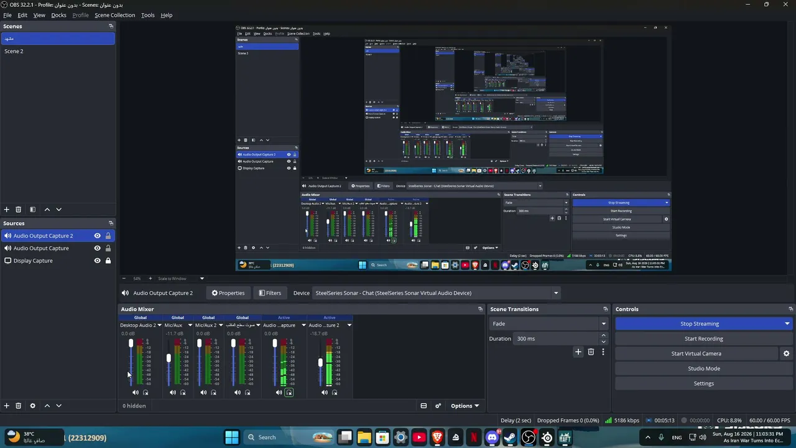Add a scene transition with plus icon
Viewport: 796px width, 448px height.
coord(578,352)
